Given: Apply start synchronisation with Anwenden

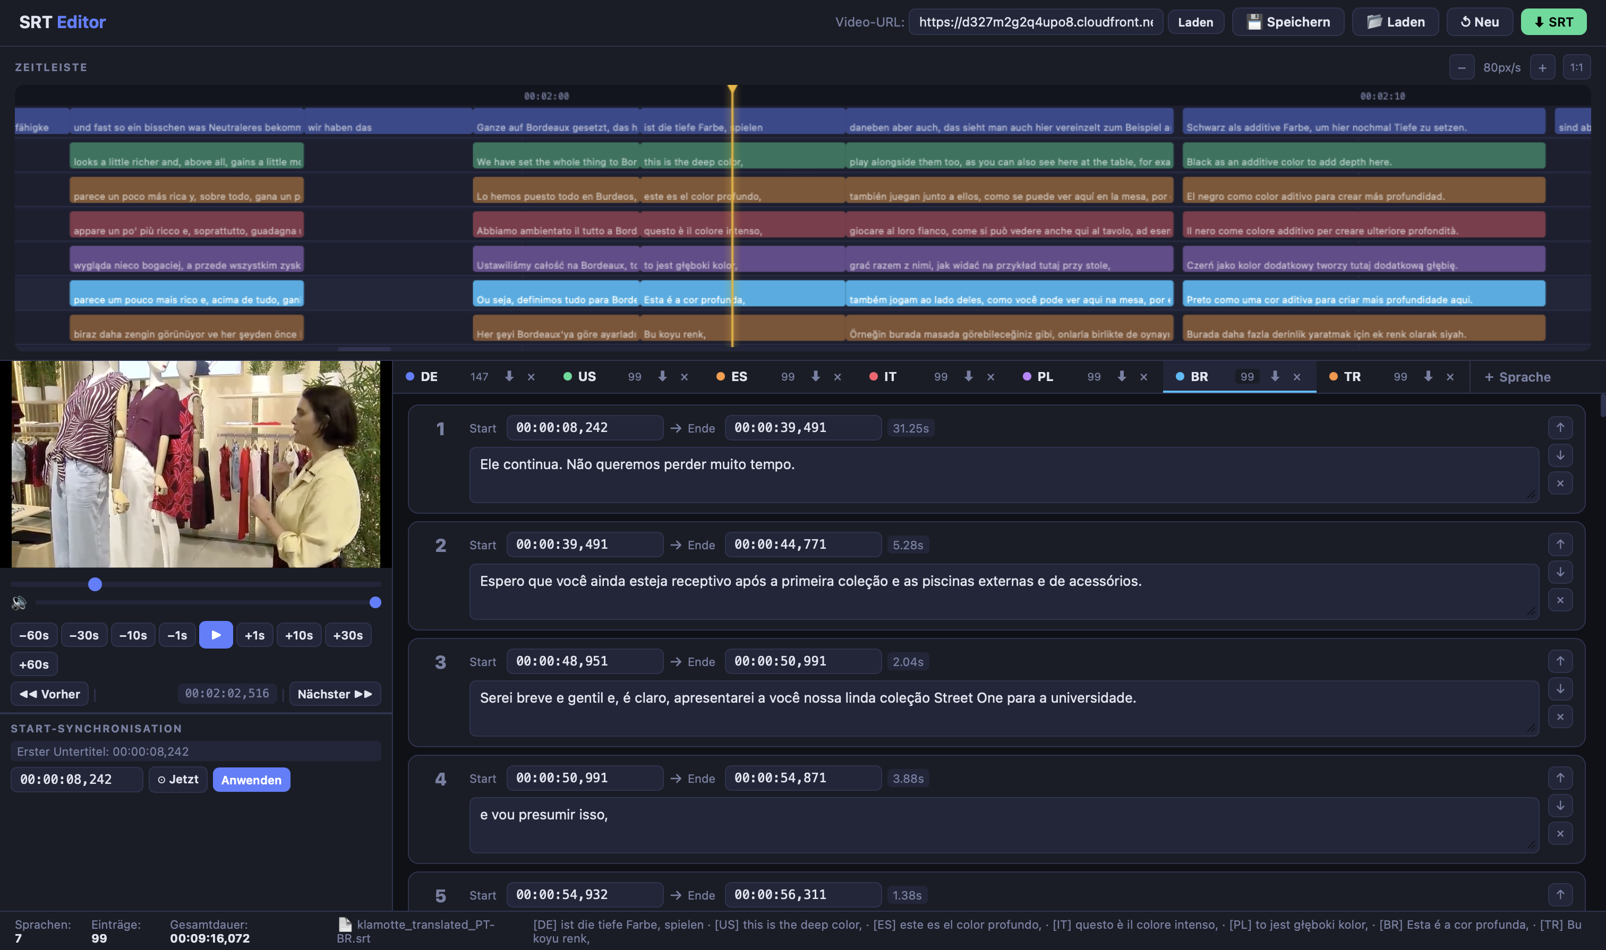Looking at the screenshot, I should tap(251, 779).
